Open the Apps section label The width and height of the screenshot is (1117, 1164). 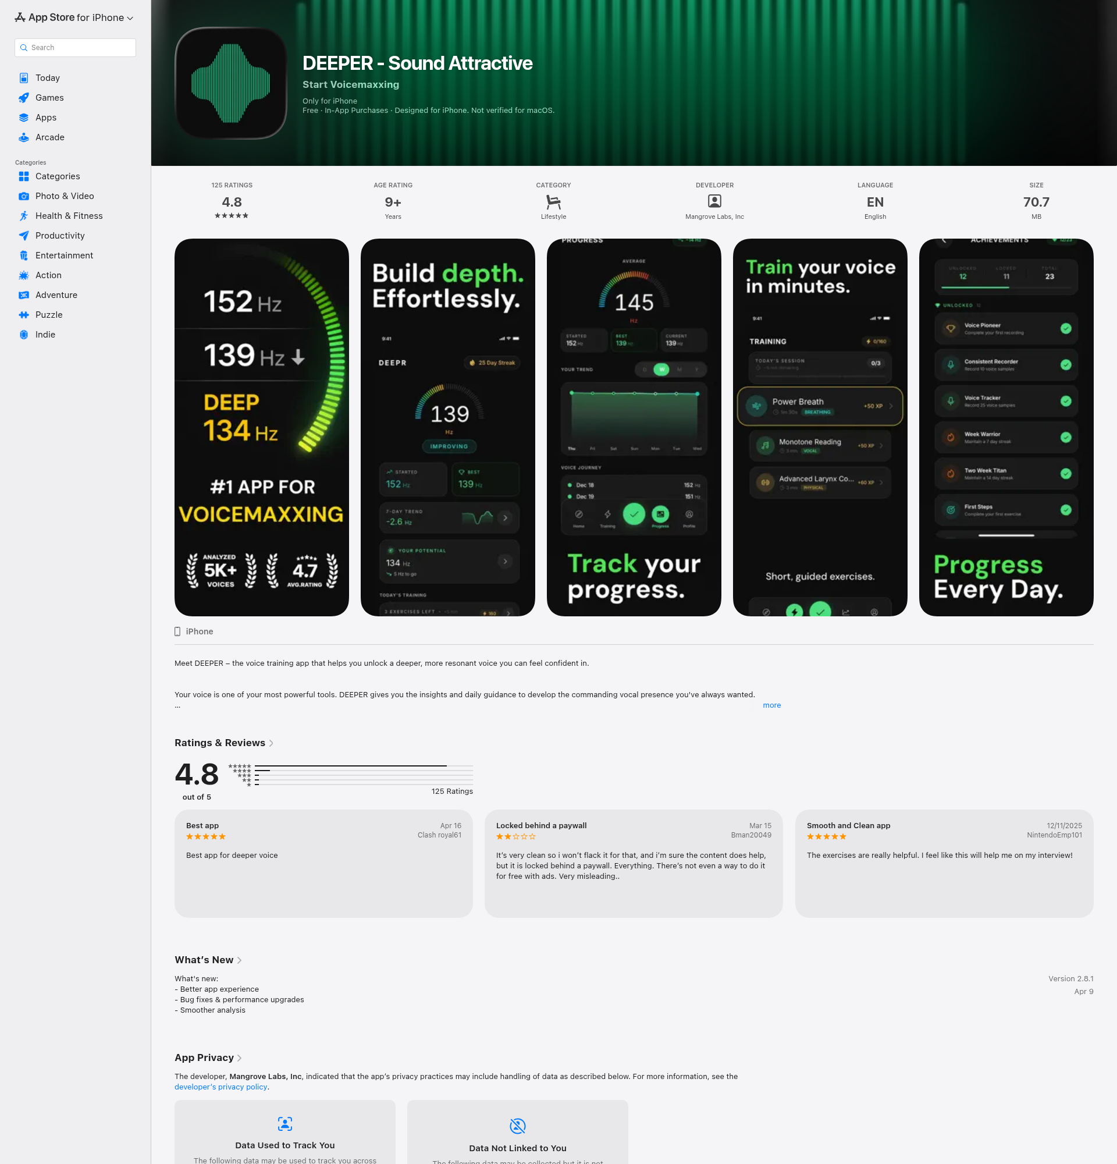coord(46,118)
